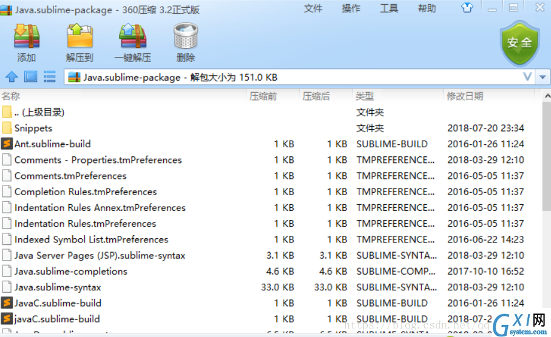
Task: Expand the address bar dropdown arrow
Action: click(x=543, y=77)
